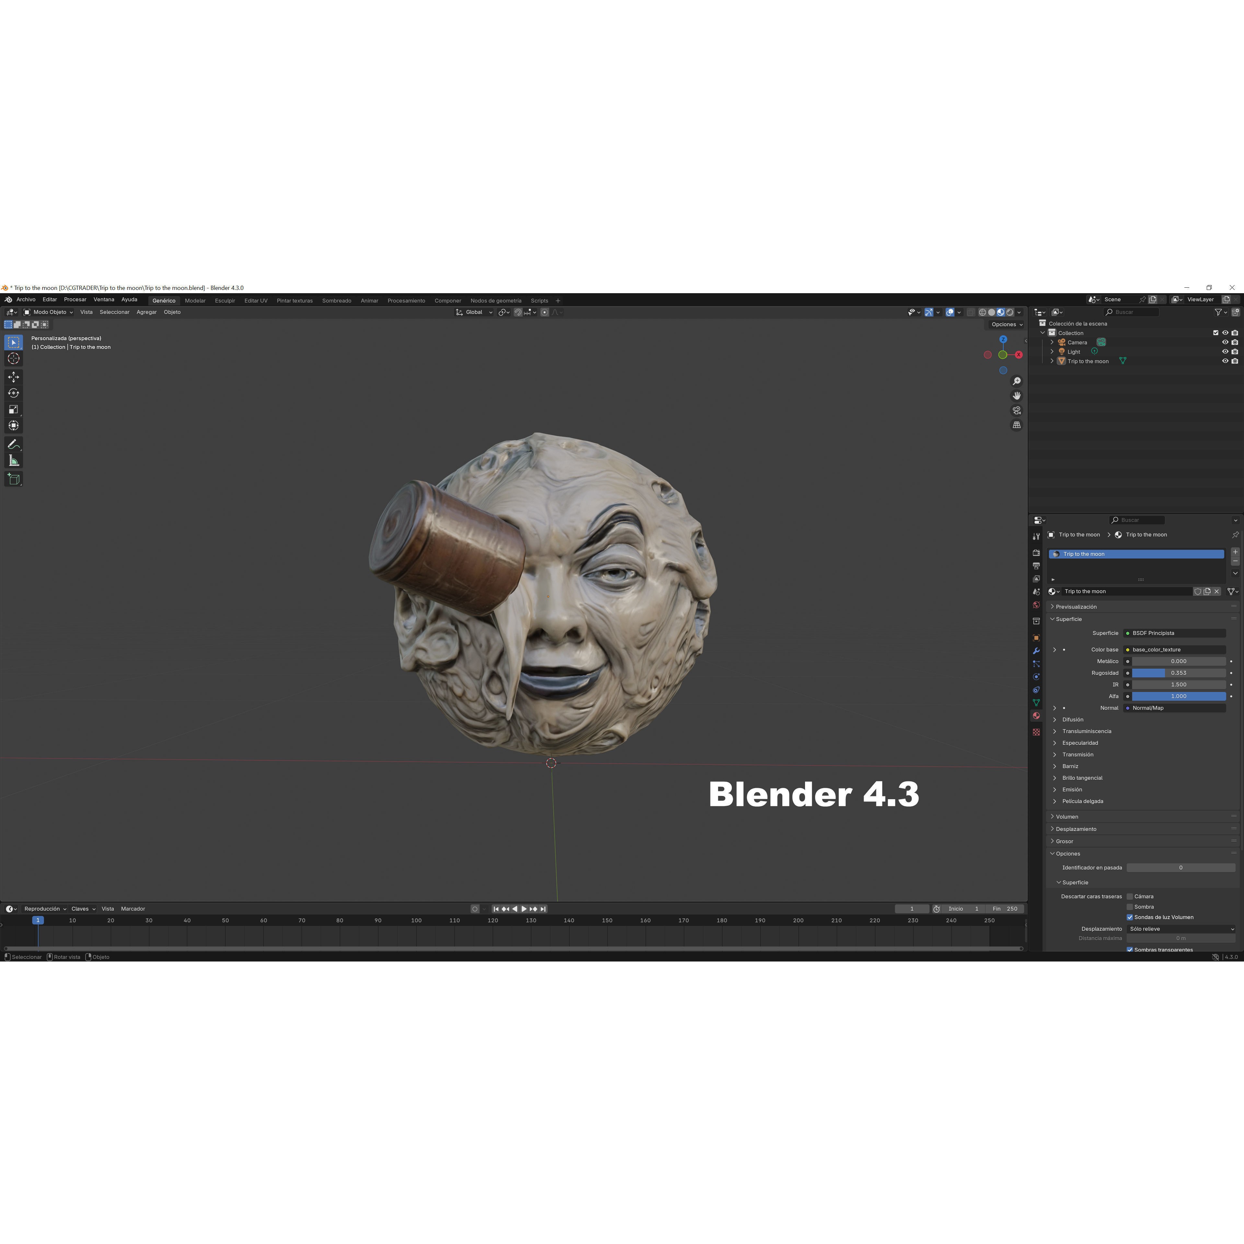The height and width of the screenshot is (1244, 1244).
Task: Select the Rotate tool
Action: click(14, 393)
